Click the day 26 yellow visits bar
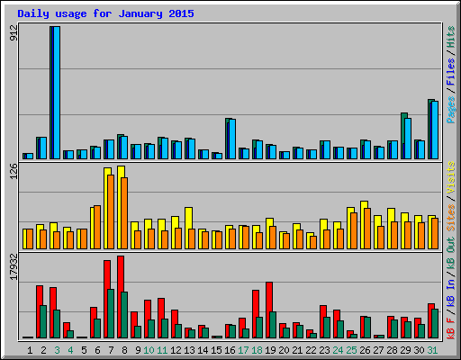The height and width of the screenshot is (360, 461). click(364, 225)
